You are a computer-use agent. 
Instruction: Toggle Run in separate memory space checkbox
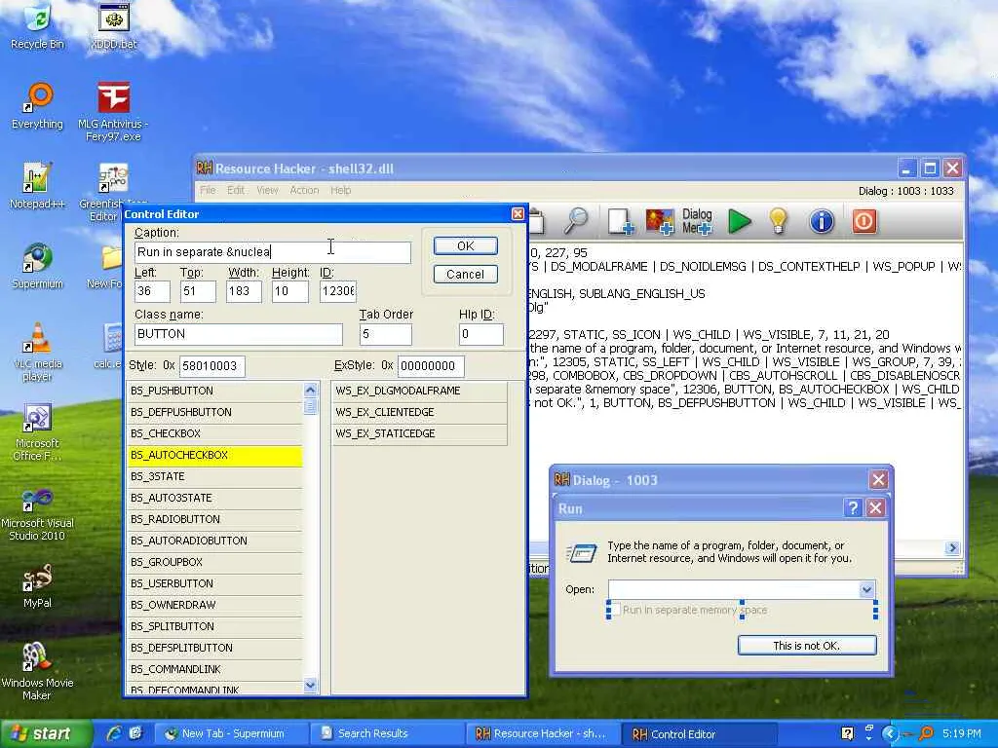click(616, 610)
